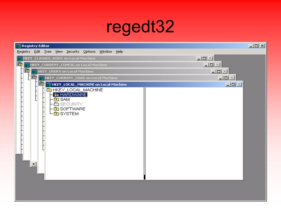Close the HKEY_USERS window
Screen dimensions: 281x210
pos(225,71)
